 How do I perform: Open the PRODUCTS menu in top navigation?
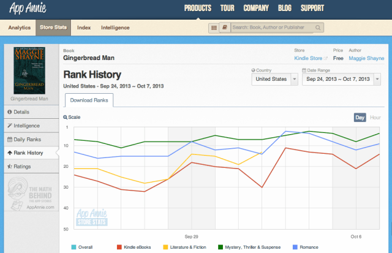198,8
